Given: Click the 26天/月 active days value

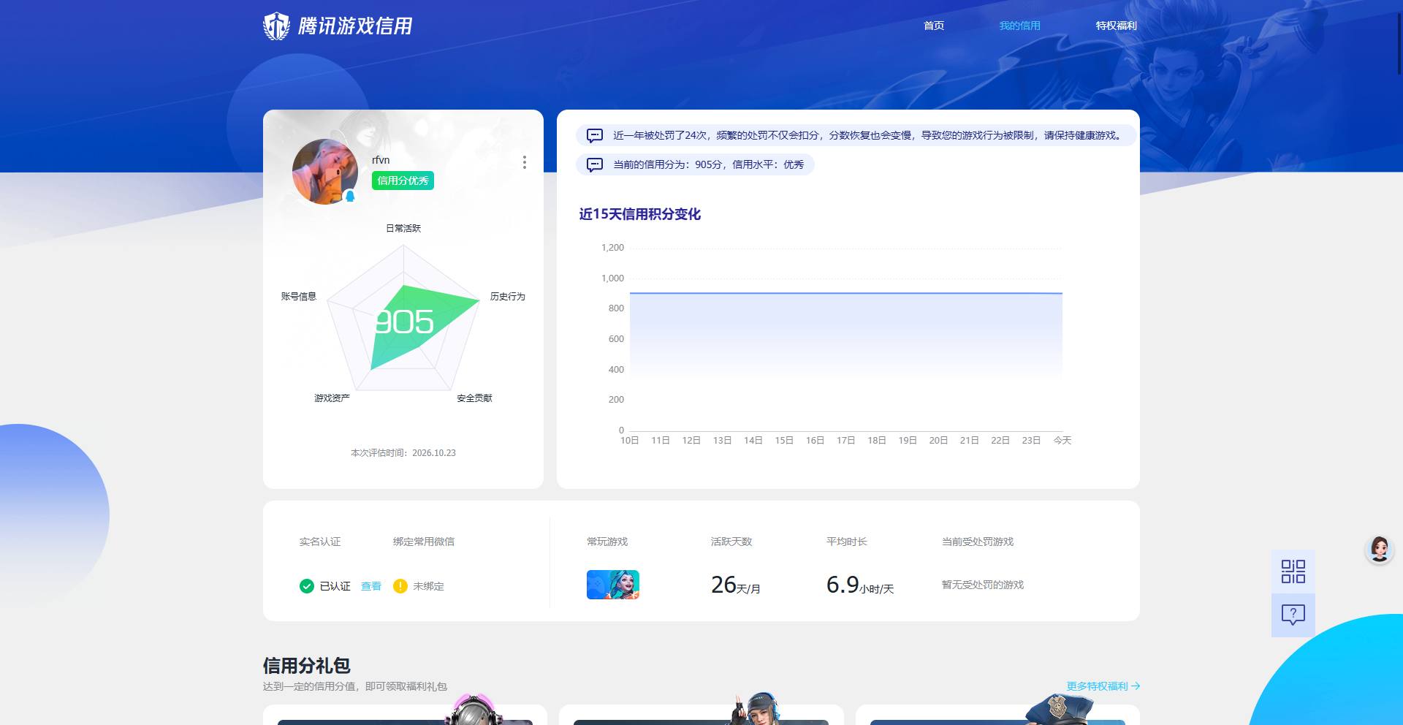Looking at the screenshot, I should [x=736, y=585].
